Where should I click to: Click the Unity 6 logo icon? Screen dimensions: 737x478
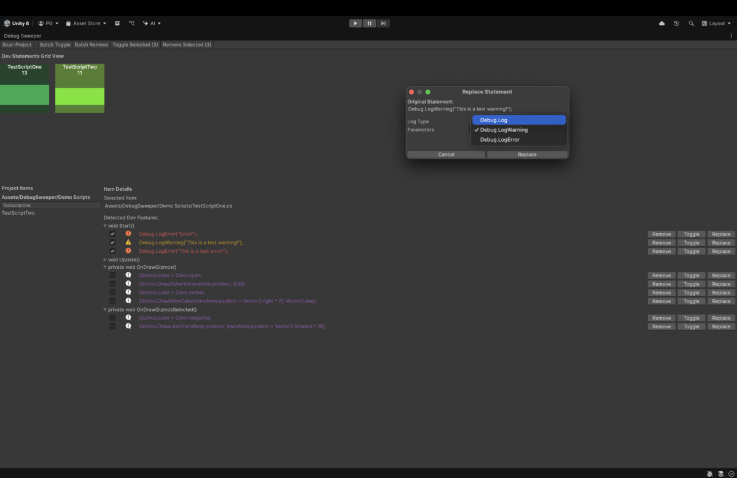pos(7,23)
